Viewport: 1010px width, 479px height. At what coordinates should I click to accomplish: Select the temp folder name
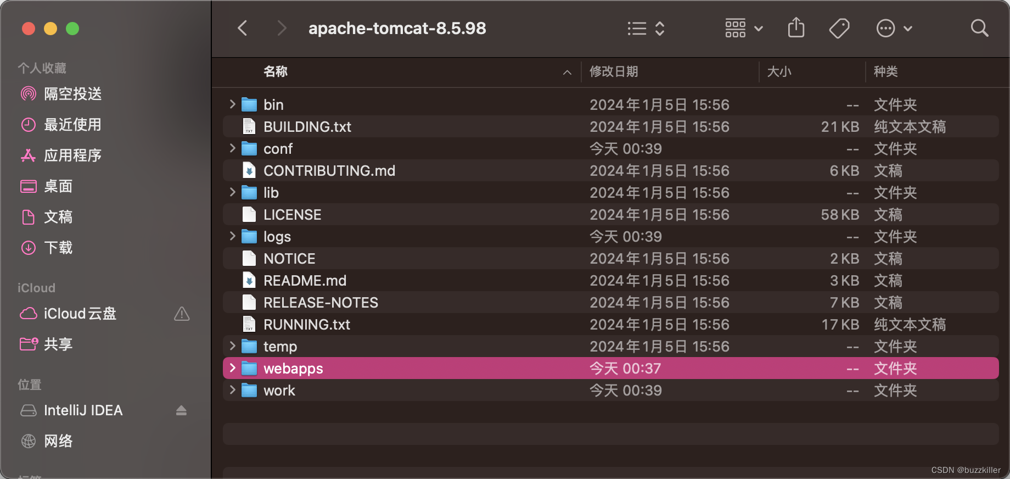point(280,347)
